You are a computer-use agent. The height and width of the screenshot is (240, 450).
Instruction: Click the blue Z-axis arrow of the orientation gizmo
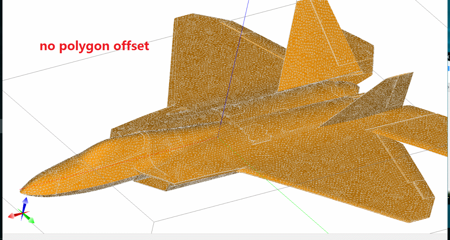coord(25,201)
